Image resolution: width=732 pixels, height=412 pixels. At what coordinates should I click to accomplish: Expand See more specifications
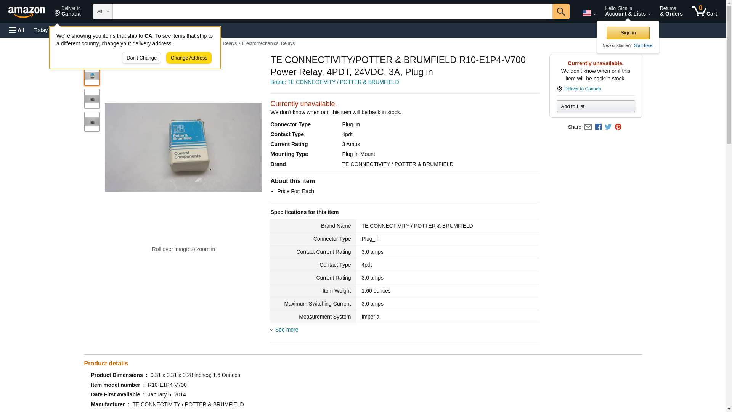pos(286,330)
